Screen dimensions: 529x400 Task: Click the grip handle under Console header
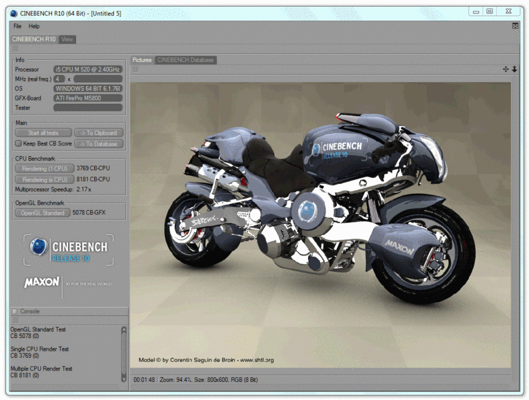pos(15,320)
